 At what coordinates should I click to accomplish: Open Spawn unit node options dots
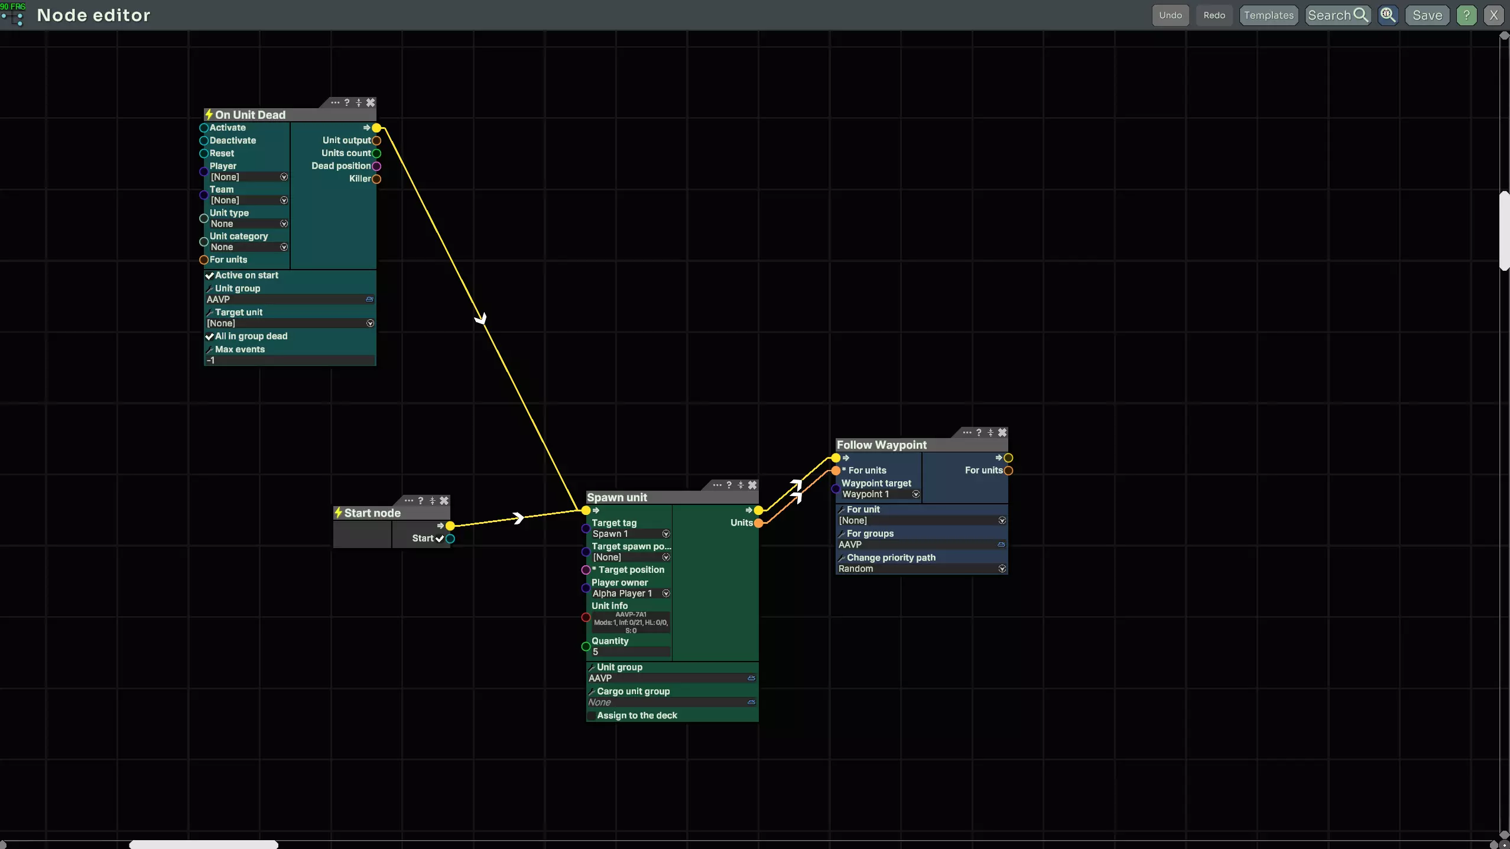717,485
